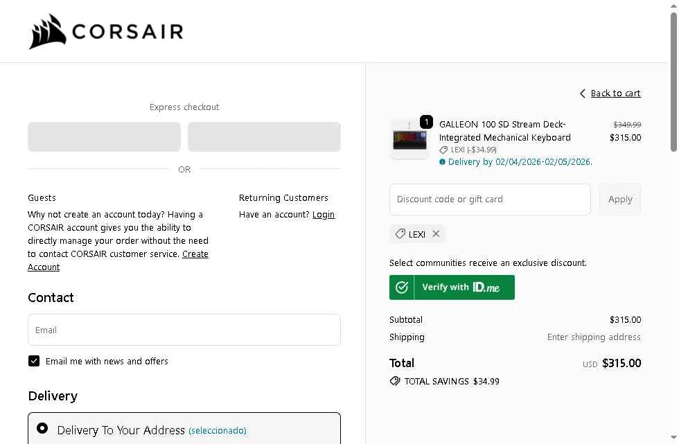Screen dimensions: 679x444
Task: Click the LEXI tag icon in the applied code chip
Action: point(400,234)
